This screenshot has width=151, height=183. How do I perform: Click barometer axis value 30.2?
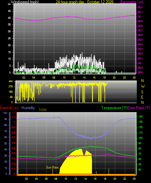(140, 7)
